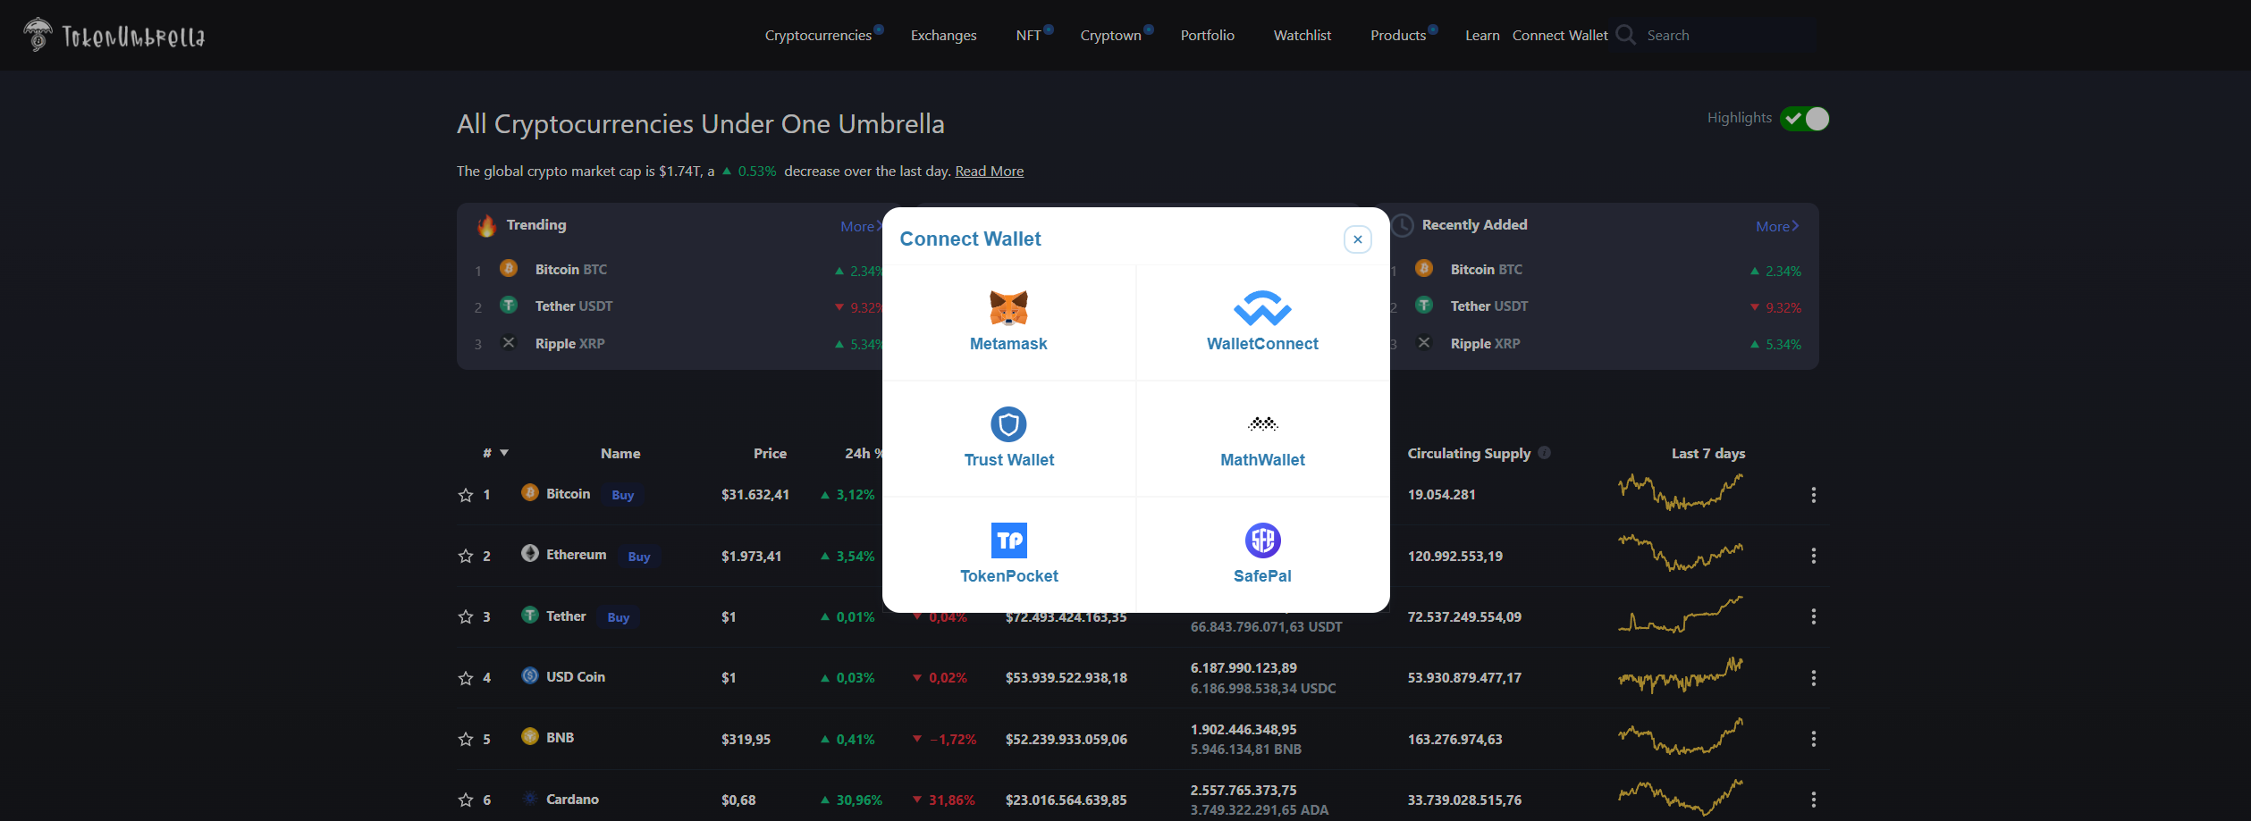
Task: Click BNB coin icon in table
Action: point(530,736)
